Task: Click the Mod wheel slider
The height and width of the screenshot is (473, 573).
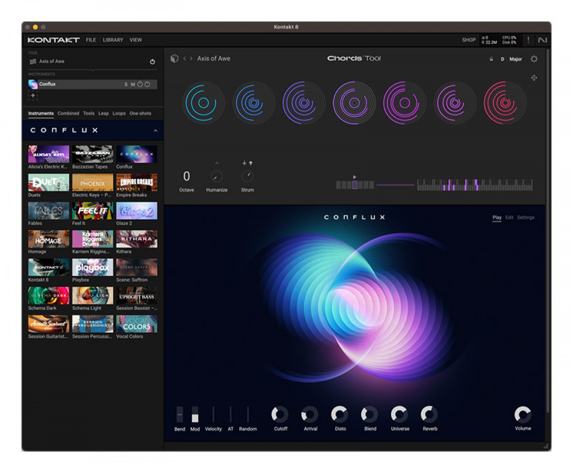Action: tap(195, 414)
